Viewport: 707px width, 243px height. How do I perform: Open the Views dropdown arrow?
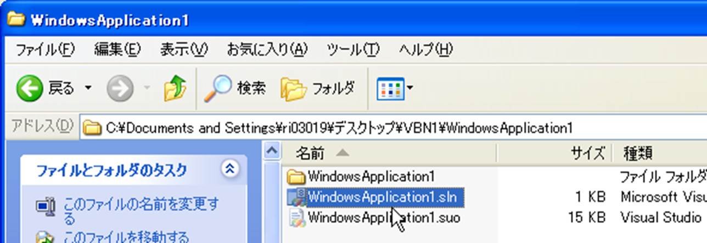pos(409,89)
